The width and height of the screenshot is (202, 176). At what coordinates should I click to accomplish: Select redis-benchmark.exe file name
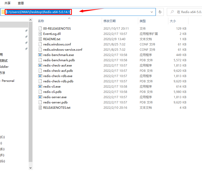[x=59, y=55]
